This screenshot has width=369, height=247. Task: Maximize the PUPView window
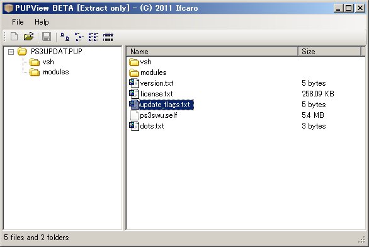(x=348, y=8)
